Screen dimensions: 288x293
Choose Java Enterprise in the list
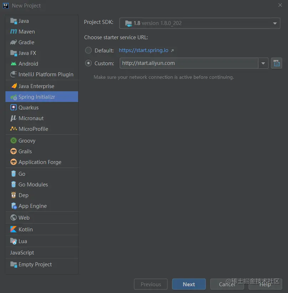click(x=42, y=86)
